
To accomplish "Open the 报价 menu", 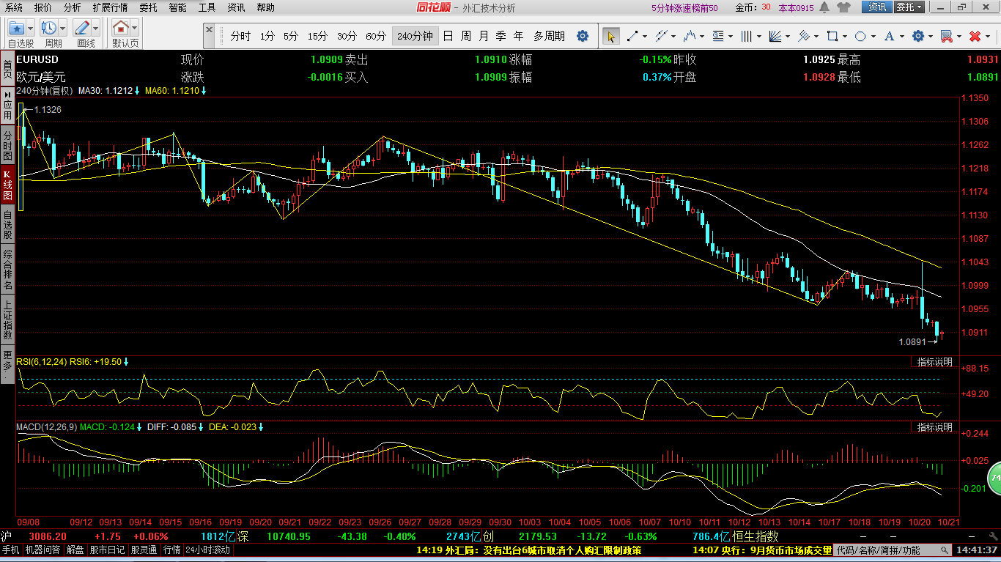I will click(x=43, y=7).
